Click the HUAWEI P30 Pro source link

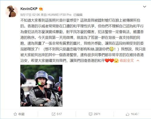coord(59,15)
